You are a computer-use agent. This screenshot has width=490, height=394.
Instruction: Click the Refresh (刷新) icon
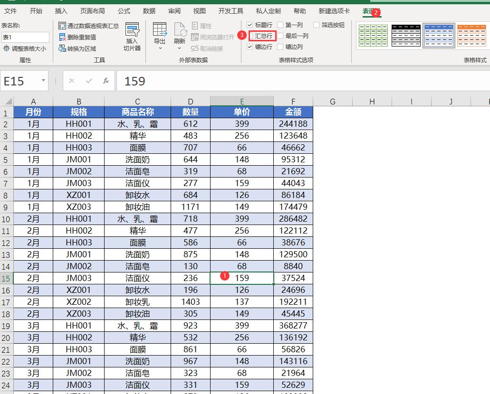(180, 29)
